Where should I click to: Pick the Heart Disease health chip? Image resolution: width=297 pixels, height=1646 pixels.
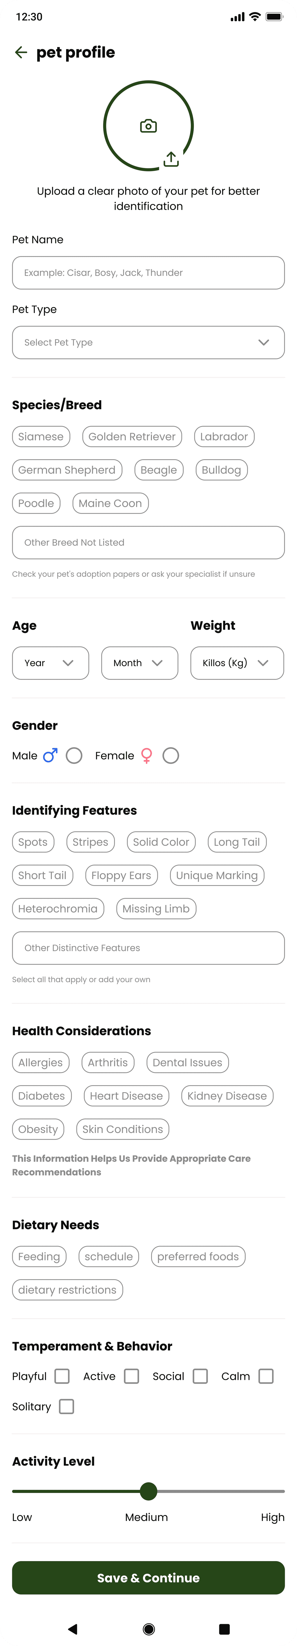pos(126,1096)
